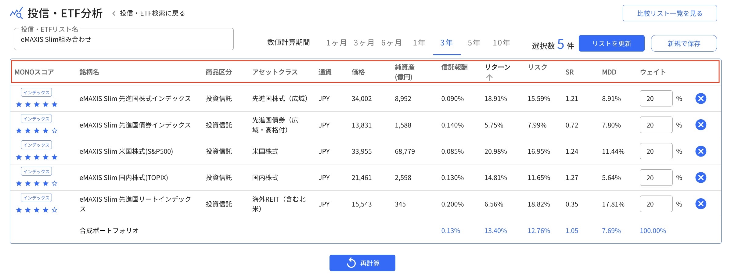
Task: Sort by 銘柄名 column header
Action: coord(89,72)
